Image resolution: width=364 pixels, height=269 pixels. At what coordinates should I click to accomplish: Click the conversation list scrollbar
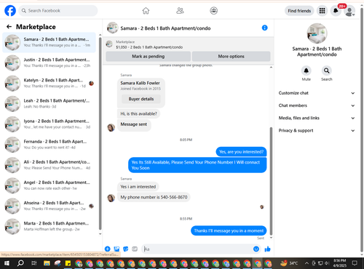pyautogui.click(x=100, y=133)
